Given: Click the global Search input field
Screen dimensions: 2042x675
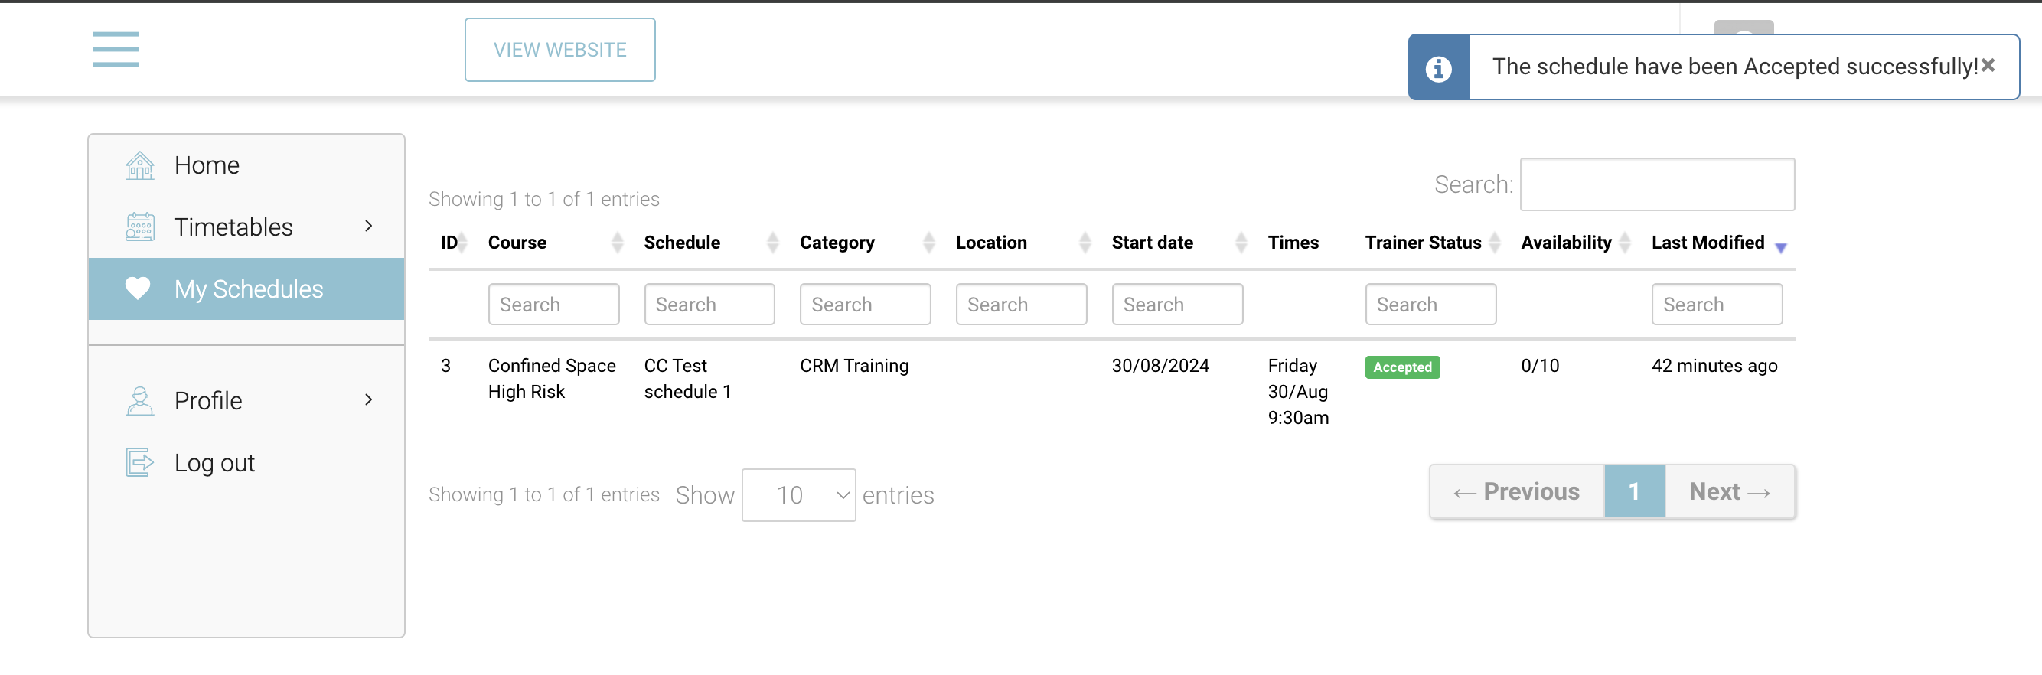Looking at the screenshot, I should click(x=1657, y=184).
